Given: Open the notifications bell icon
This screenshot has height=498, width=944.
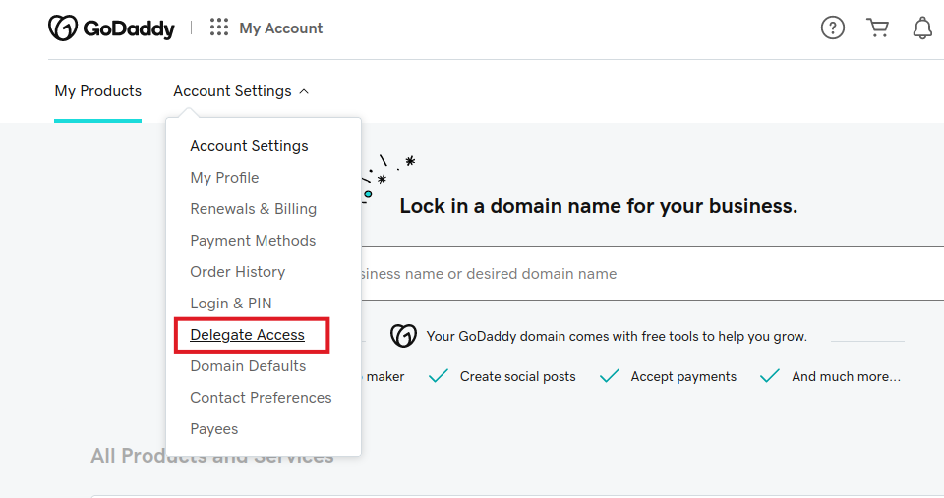Looking at the screenshot, I should coord(922,28).
